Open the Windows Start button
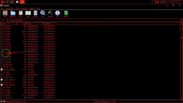The height and width of the screenshot is (103, 183). [x=2, y=2]
